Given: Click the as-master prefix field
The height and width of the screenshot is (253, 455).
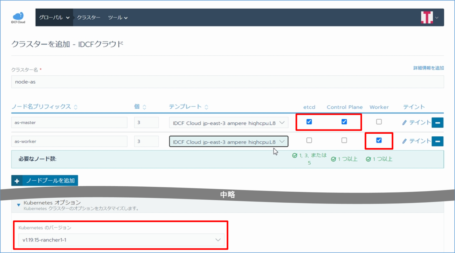Looking at the screenshot, I should [69, 123].
